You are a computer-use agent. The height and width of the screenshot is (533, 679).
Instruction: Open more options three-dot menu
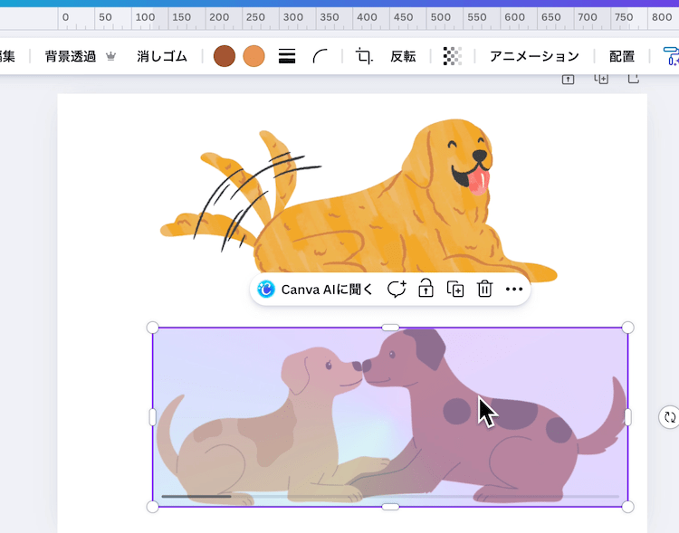point(514,290)
